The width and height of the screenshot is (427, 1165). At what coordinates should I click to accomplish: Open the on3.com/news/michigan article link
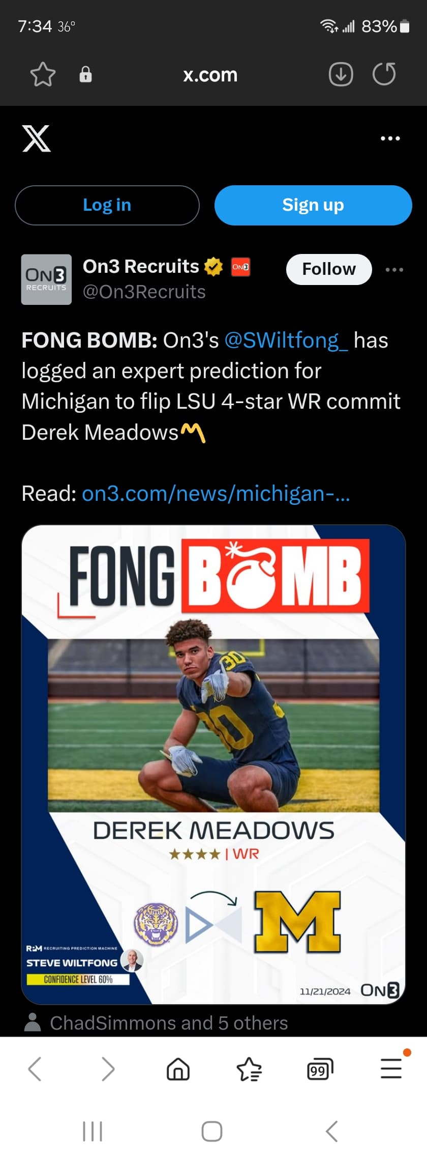216,494
